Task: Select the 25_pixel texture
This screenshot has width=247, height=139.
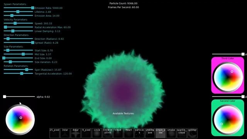Action: click(x=54, y=133)
